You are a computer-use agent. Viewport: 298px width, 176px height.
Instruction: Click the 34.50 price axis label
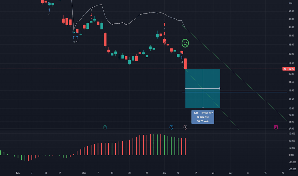pyautogui.click(x=291, y=82)
